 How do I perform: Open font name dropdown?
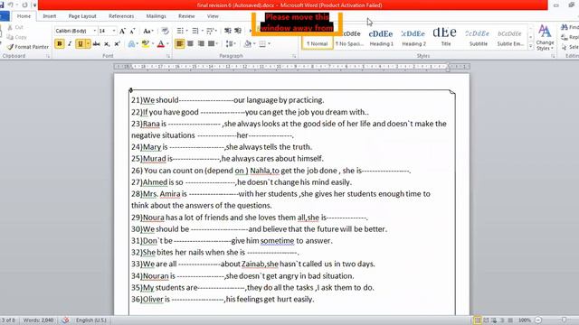pyautogui.click(x=95, y=31)
